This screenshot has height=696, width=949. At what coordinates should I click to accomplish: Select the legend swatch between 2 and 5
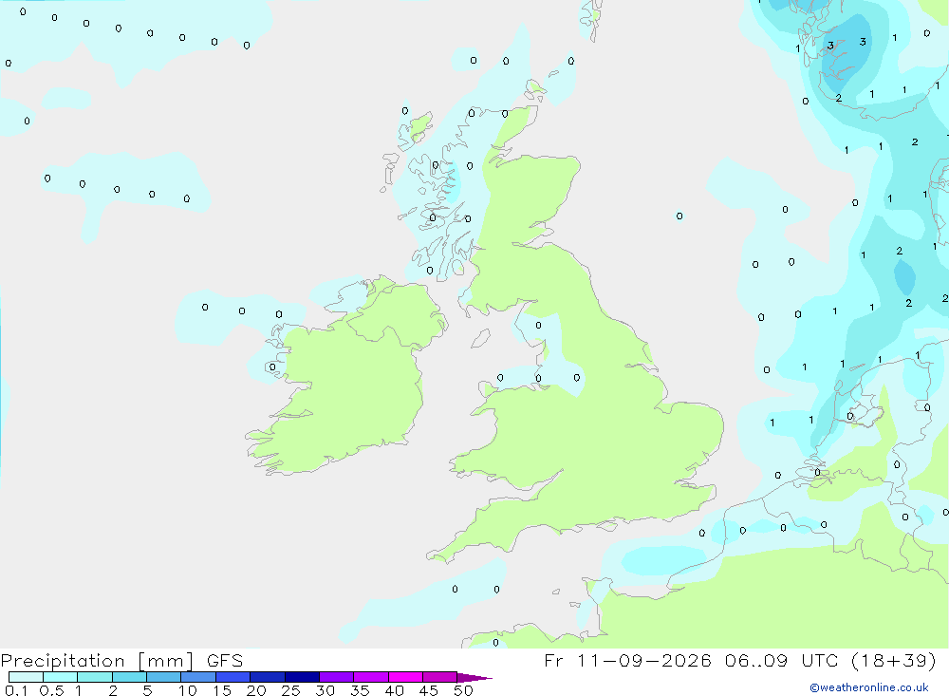click(x=129, y=677)
